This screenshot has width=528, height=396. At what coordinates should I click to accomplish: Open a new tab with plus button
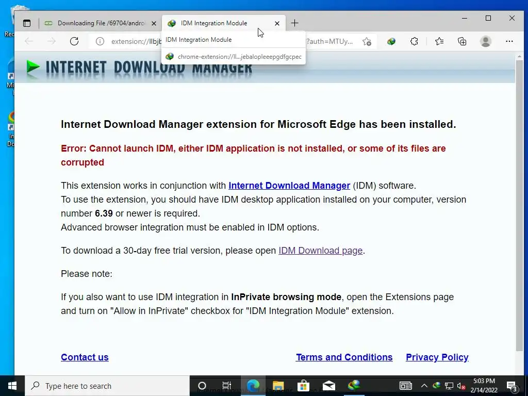tap(294, 23)
